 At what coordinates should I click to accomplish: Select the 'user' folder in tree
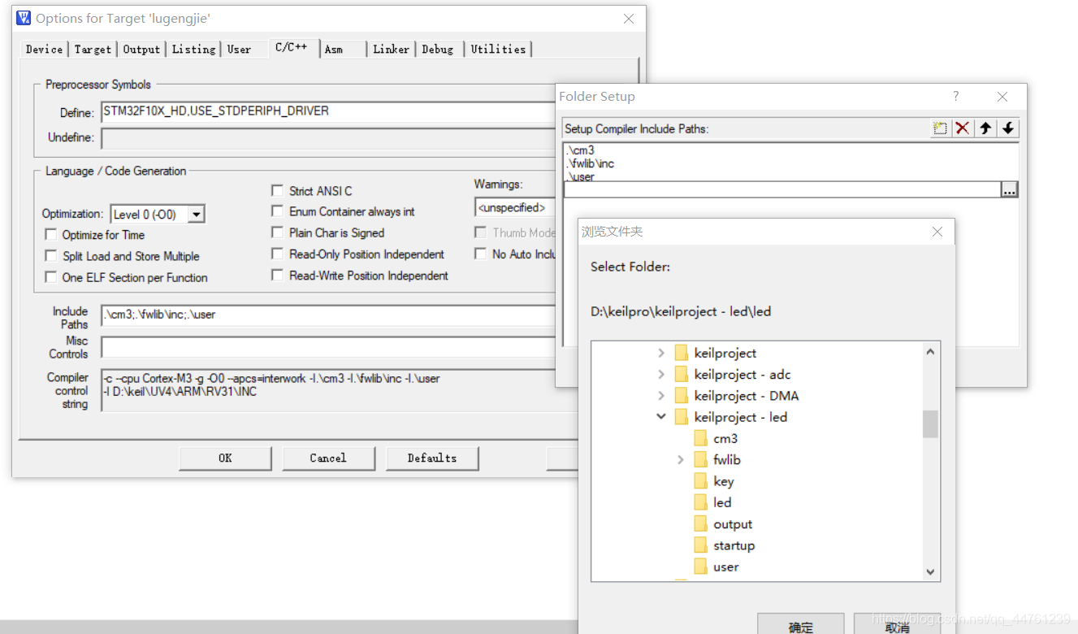[x=726, y=567]
